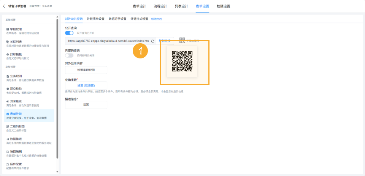Click the 字段权限 sidebar icon
Image resolution: width=365 pixels, height=176 pixels.
(x=8, y=29)
